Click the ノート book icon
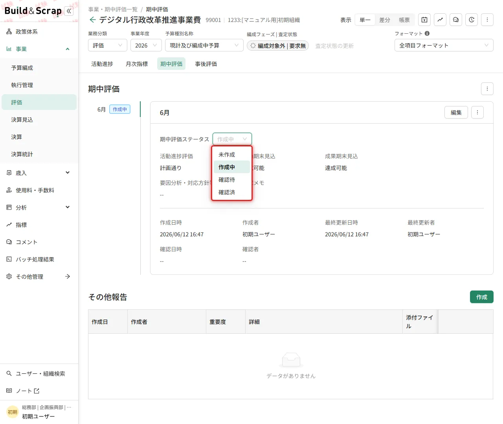The height and width of the screenshot is (424, 503). click(9, 391)
